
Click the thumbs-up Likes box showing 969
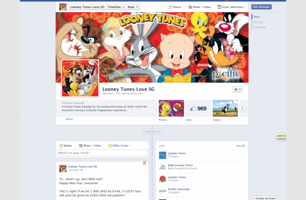(198, 109)
